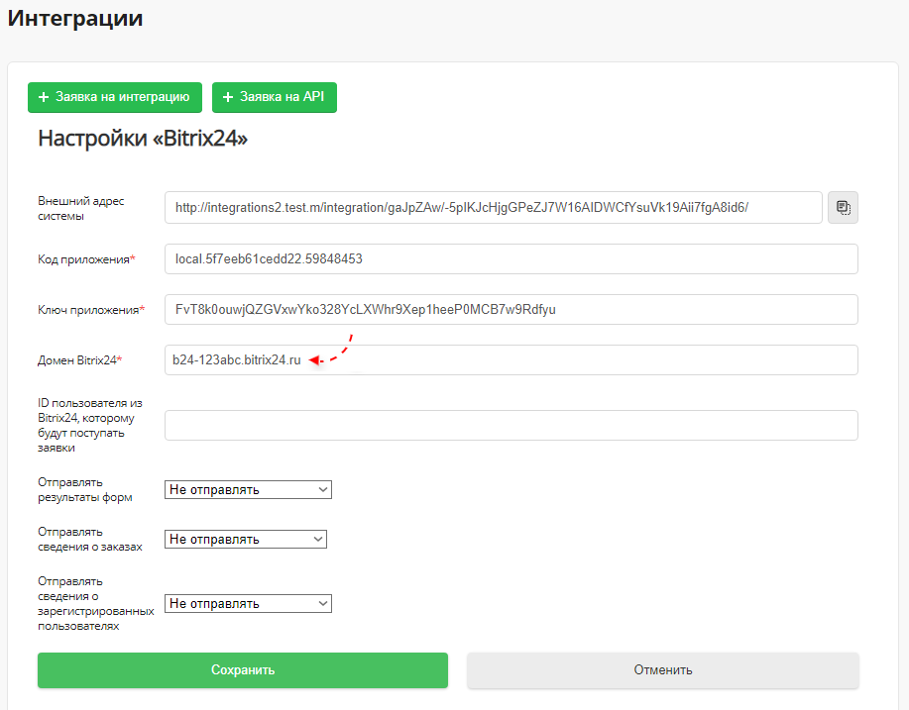Save settings with the 'Сохранить' button

pyautogui.click(x=243, y=670)
